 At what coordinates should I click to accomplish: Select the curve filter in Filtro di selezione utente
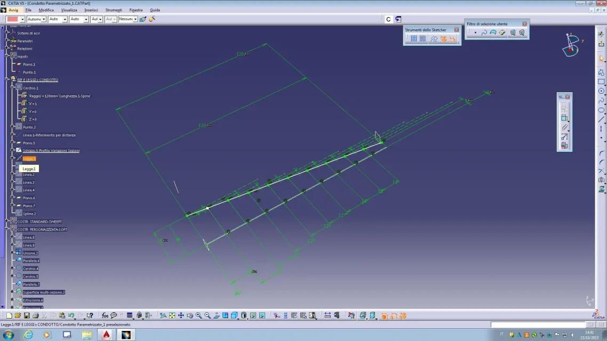pyautogui.click(x=484, y=33)
